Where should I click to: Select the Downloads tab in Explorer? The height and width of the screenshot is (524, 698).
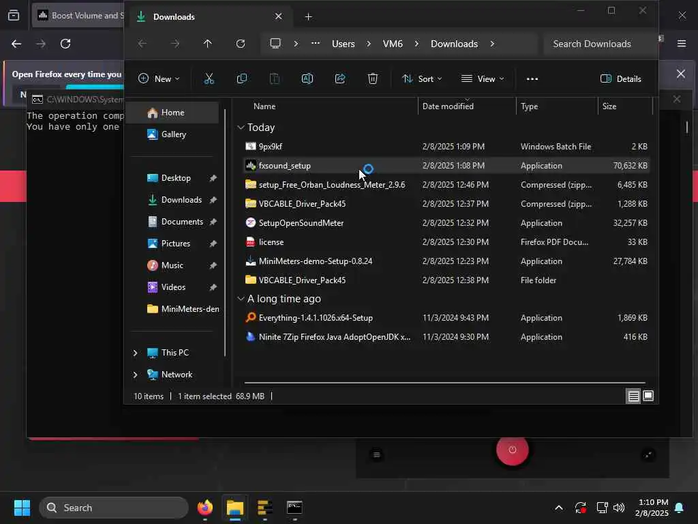tap(209, 16)
